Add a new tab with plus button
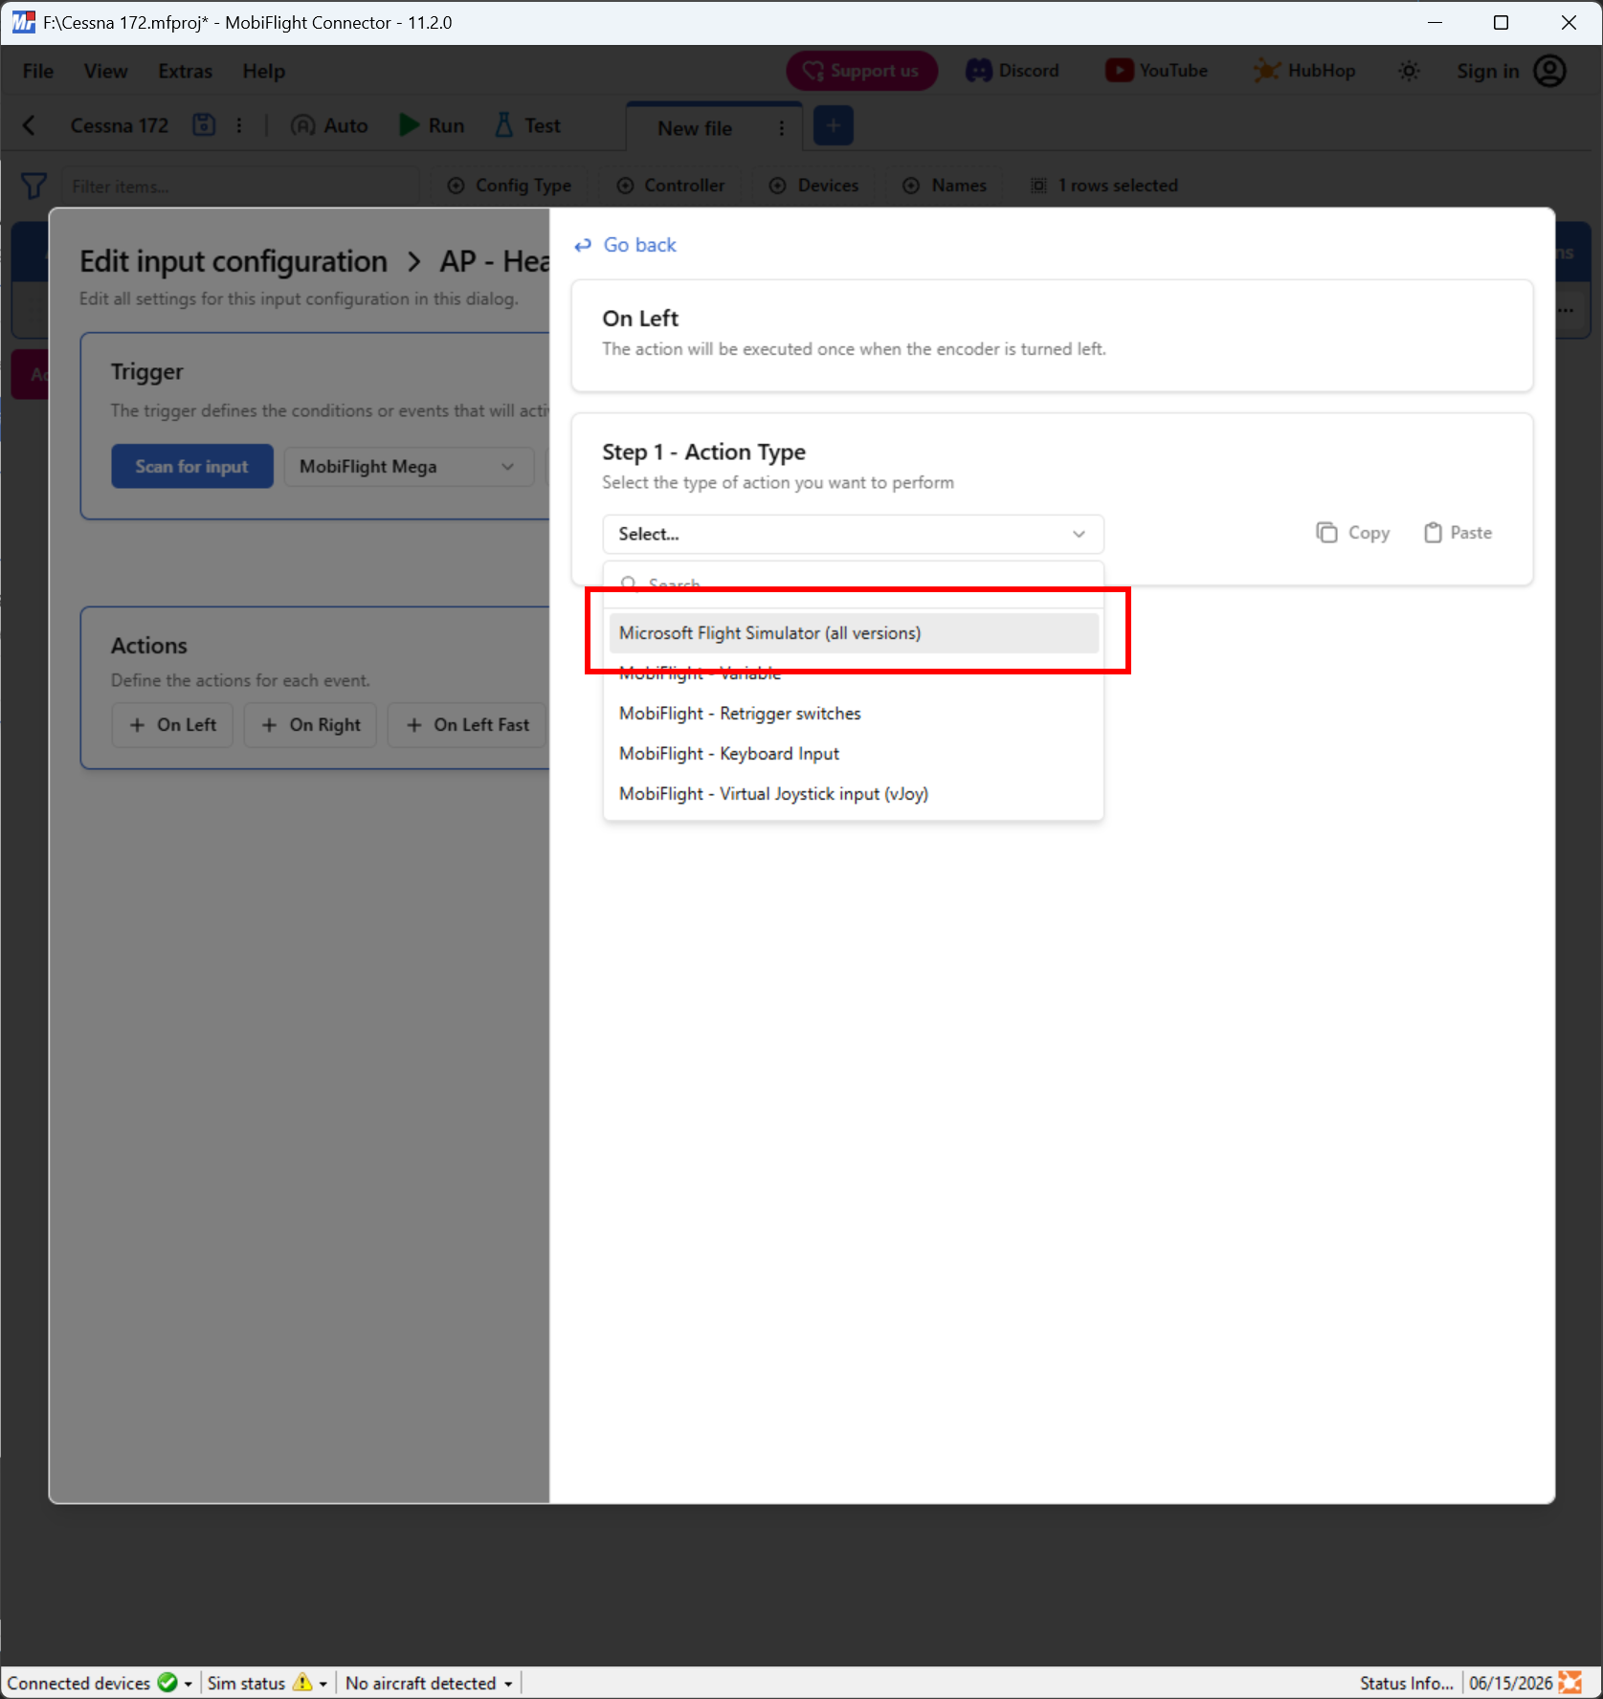This screenshot has width=1603, height=1699. (x=833, y=126)
